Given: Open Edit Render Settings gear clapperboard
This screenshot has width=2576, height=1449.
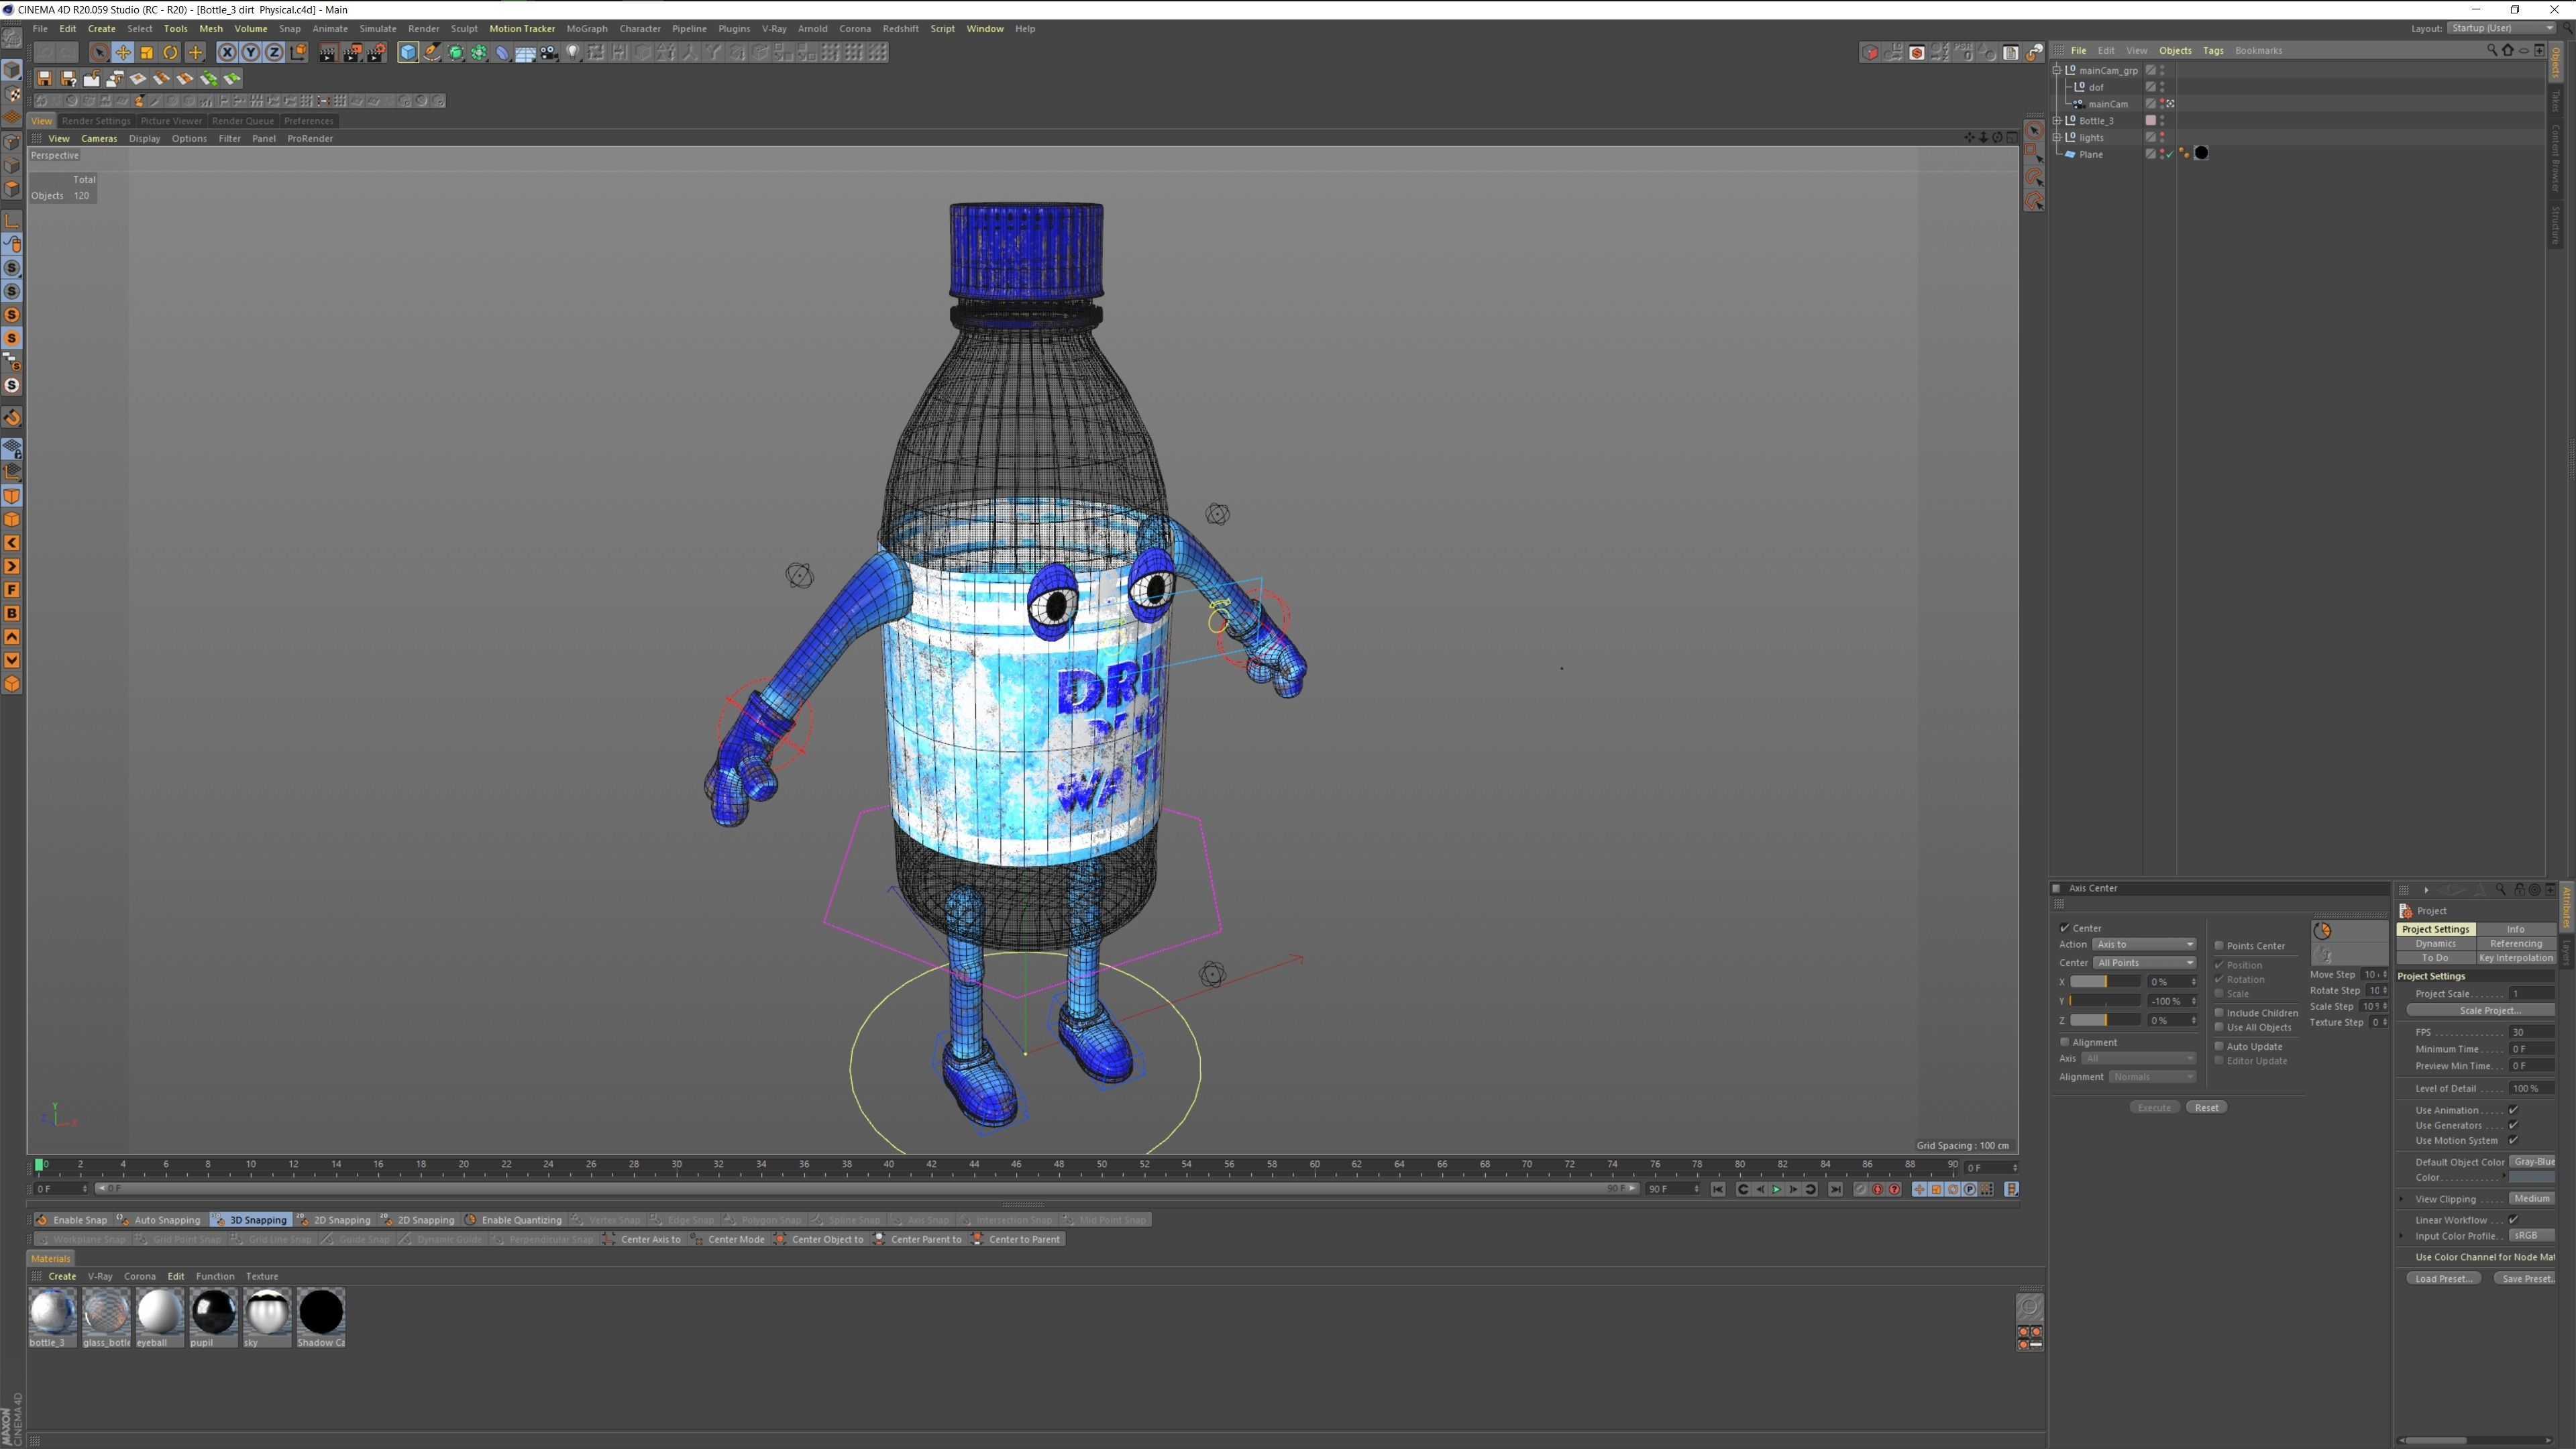Looking at the screenshot, I should coord(376,52).
